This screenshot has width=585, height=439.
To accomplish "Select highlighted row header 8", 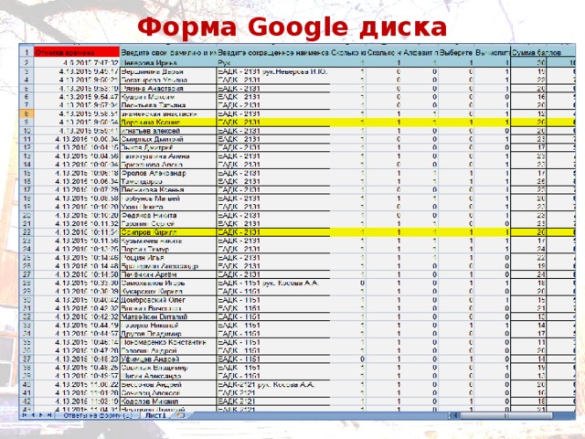I will (x=27, y=113).
